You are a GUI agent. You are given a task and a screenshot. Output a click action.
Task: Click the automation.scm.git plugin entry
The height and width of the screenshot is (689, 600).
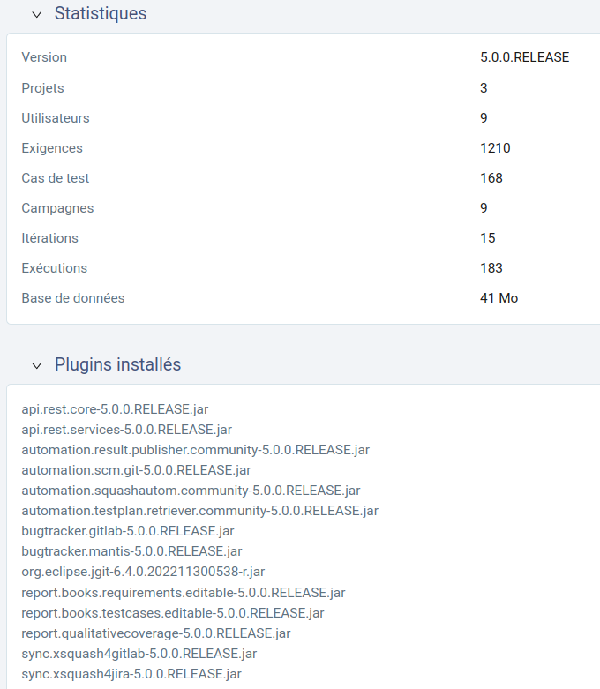coord(136,470)
